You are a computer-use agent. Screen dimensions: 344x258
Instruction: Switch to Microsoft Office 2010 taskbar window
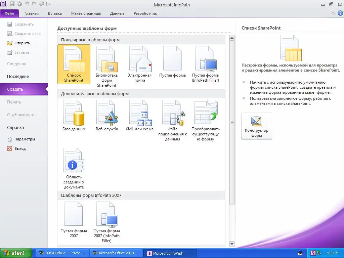(x=116, y=253)
